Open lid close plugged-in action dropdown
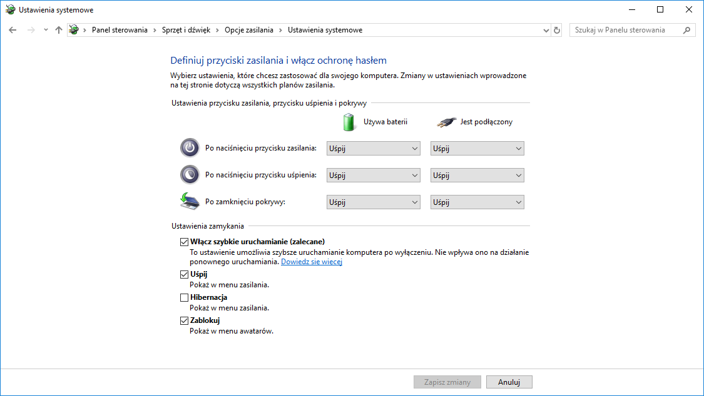 click(x=477, y=202)
